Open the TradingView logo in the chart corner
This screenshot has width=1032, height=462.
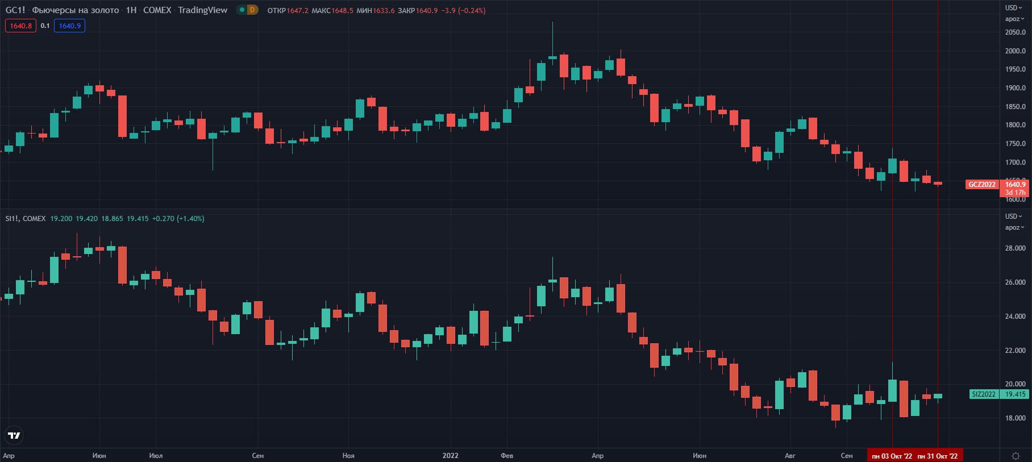[x=14, y=435]
